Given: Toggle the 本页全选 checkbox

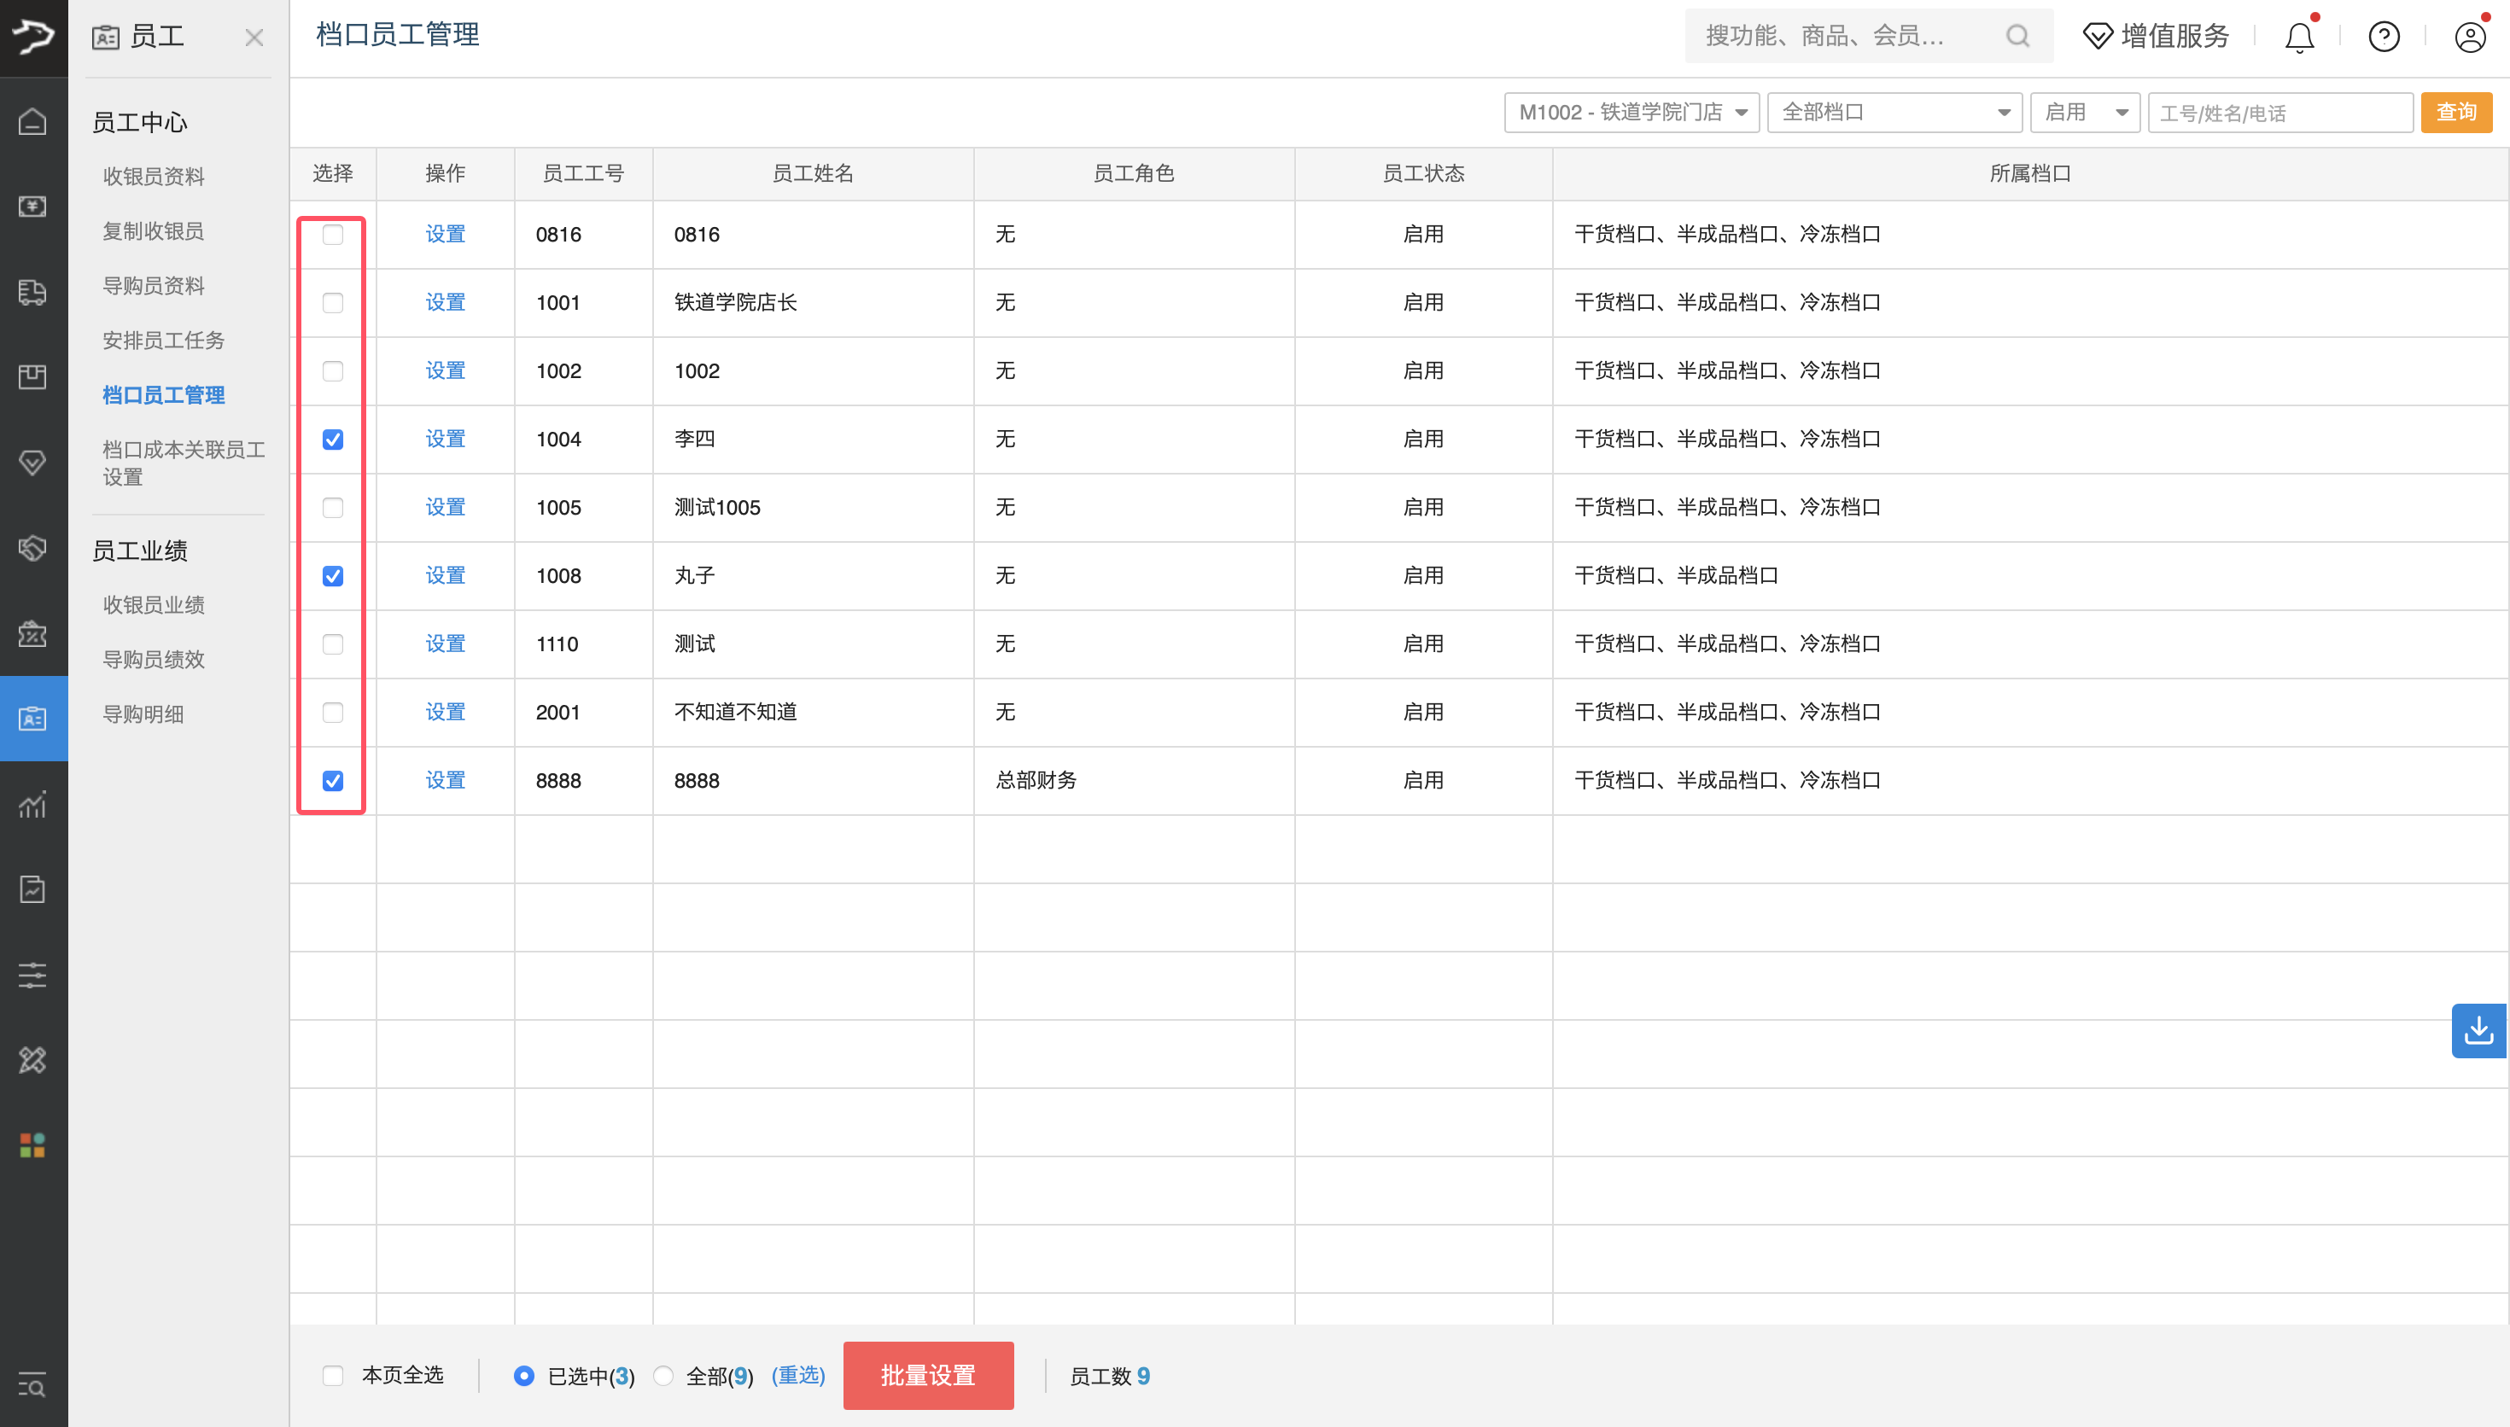Looking at the screenshot, I should 333,1375.
